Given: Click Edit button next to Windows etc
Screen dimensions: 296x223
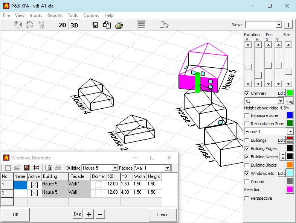Looking at the screenshot, I should click(281, 173).
